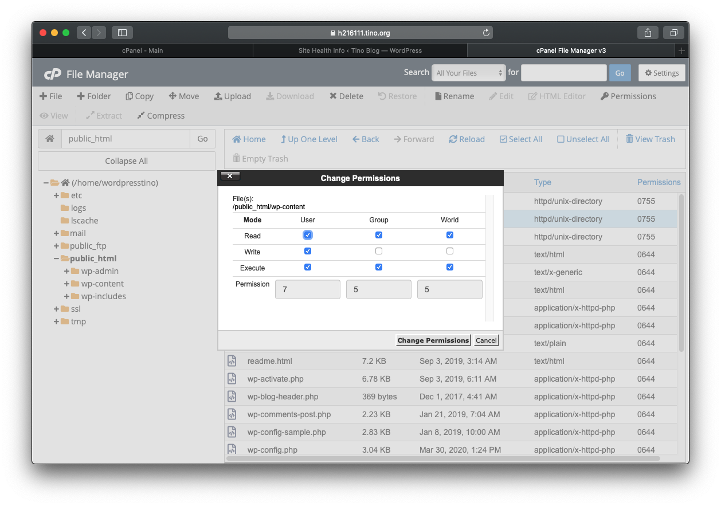Go Up One Level
Viewport: 721px width, 506px height.
(x=308, y=139)
